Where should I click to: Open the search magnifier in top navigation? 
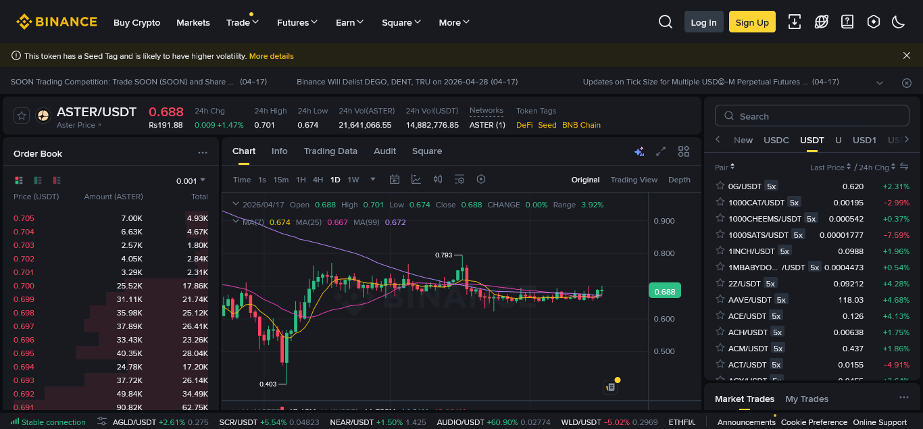click(666, 22)
